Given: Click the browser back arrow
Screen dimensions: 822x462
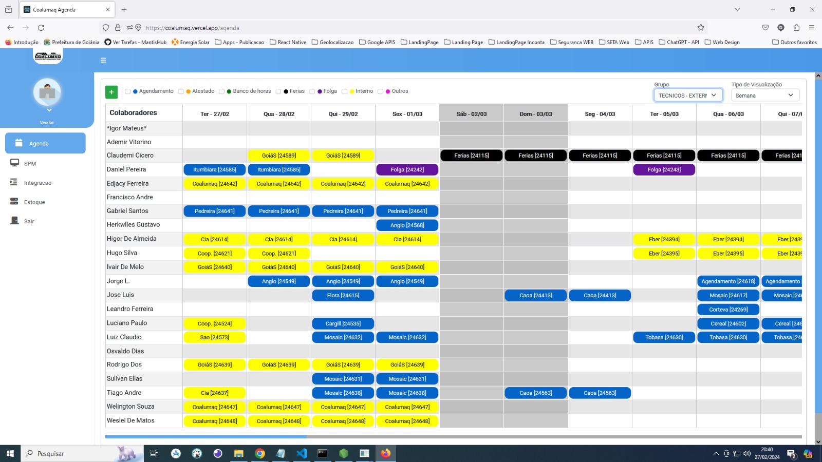Looking at the screenshot, I should click(10, 28).
